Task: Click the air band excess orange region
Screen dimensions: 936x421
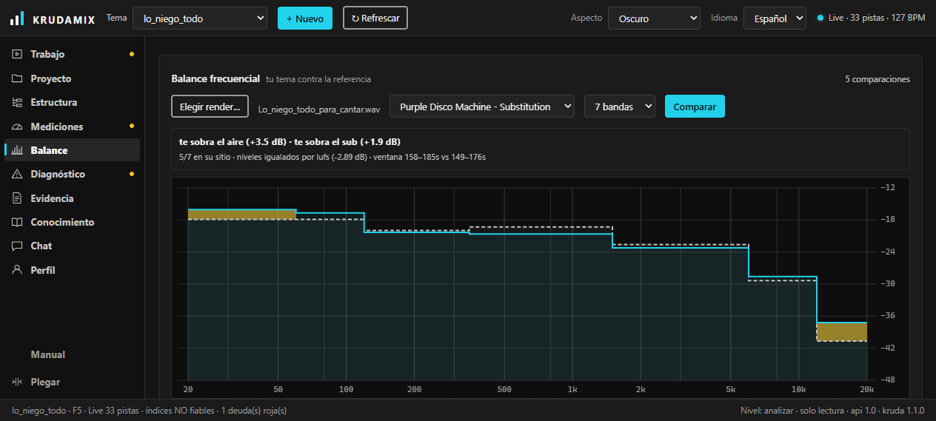Action: (x=841, y=332)
